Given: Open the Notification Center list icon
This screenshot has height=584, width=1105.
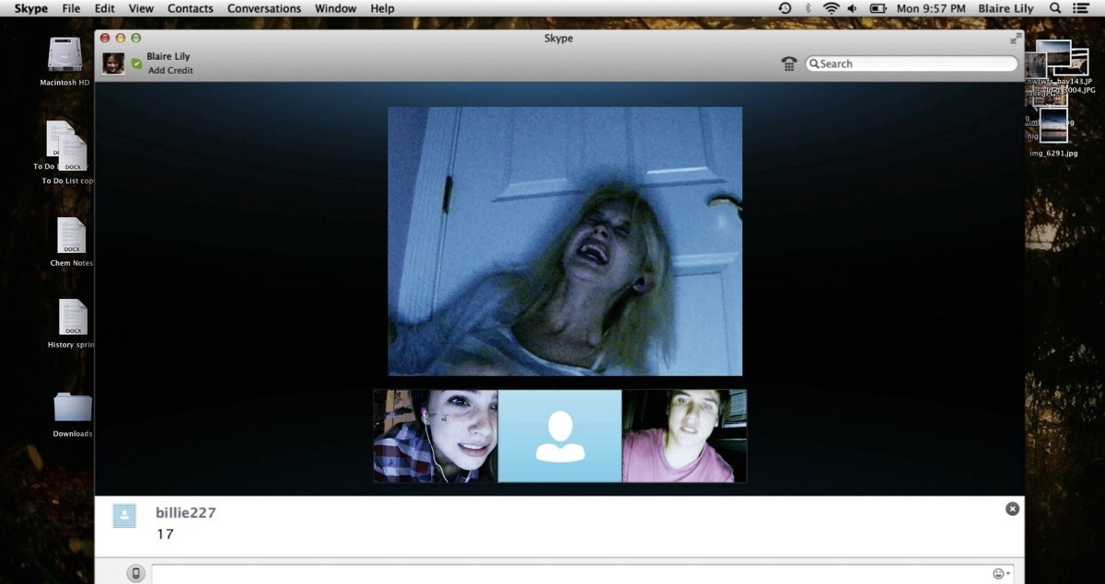Looking at the screenshot, I should pos(1081,8).
